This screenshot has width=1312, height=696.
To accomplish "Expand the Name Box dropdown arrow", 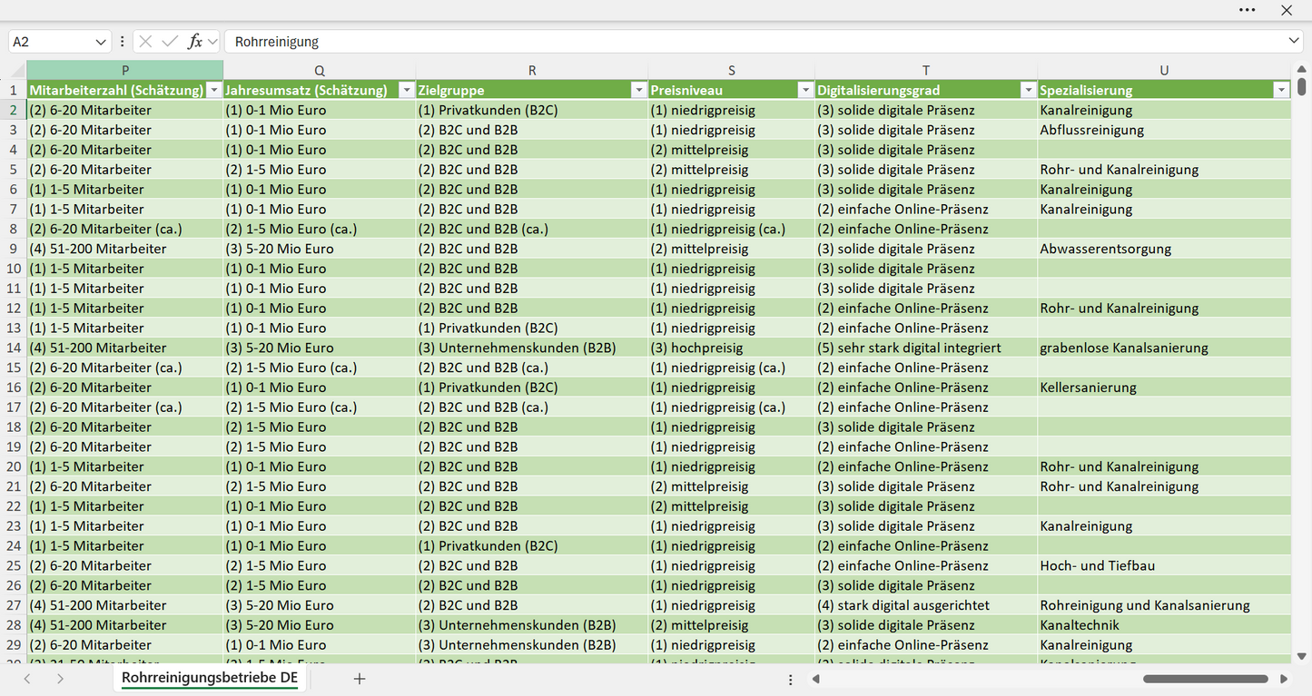I will pyautogui.click(x=101, y=42).
